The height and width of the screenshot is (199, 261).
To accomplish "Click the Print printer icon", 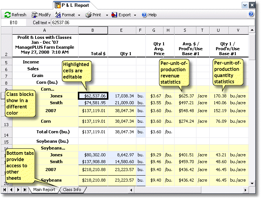I will coord(88,15).
